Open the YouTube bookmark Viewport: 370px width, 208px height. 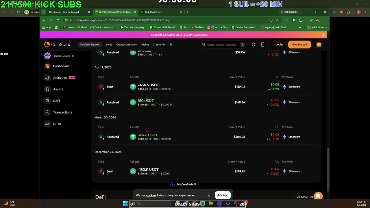197,27
